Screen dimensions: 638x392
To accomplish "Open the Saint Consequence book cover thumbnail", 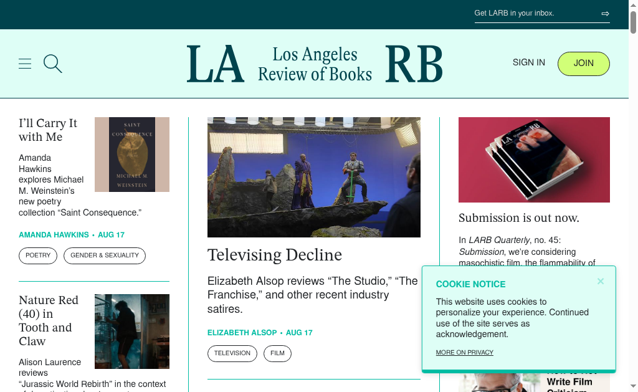I will [x=132, y=155].
